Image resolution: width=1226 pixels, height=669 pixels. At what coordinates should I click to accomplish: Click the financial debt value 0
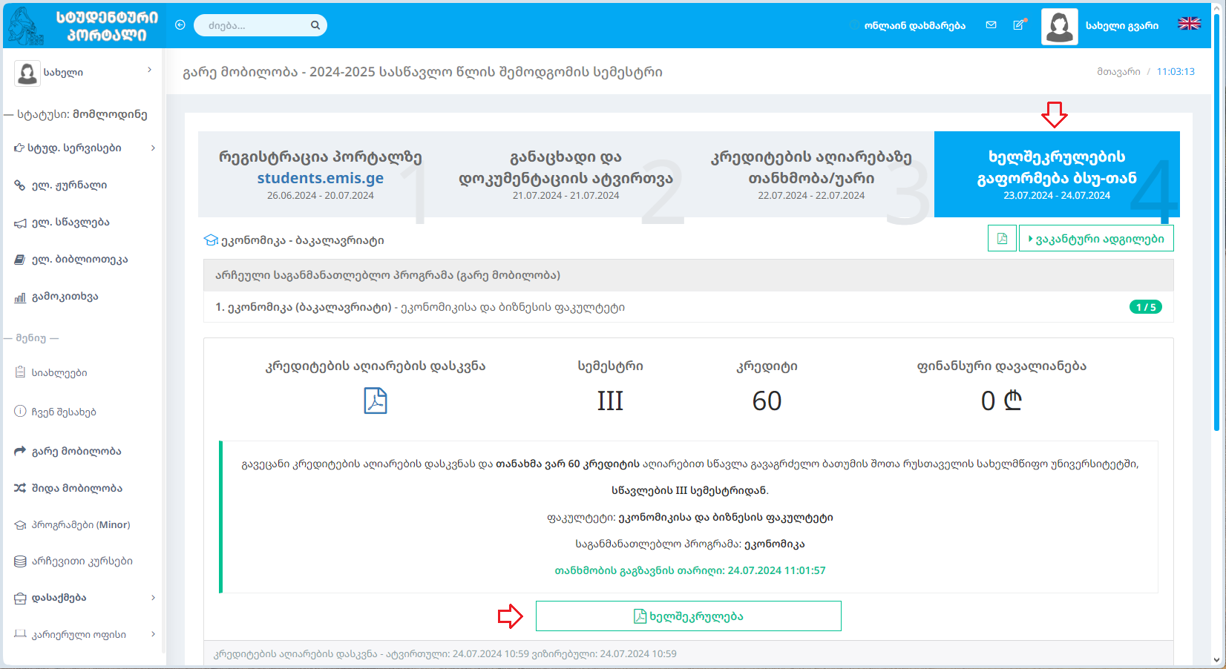[1001, 401]
